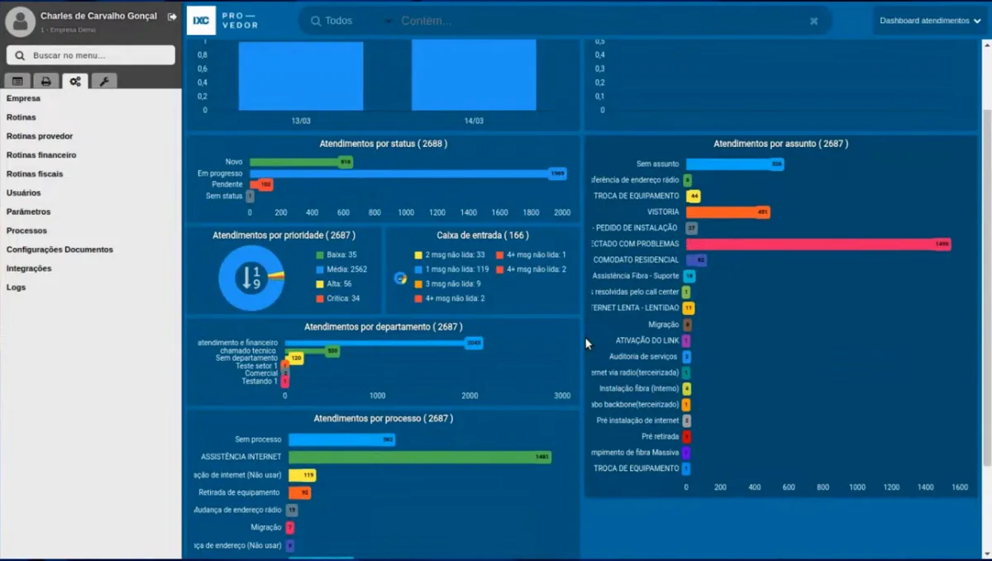The height and width of the screenshot is (561, 992).
Task: Click the user avatar picture
Action: pos(20,21)
